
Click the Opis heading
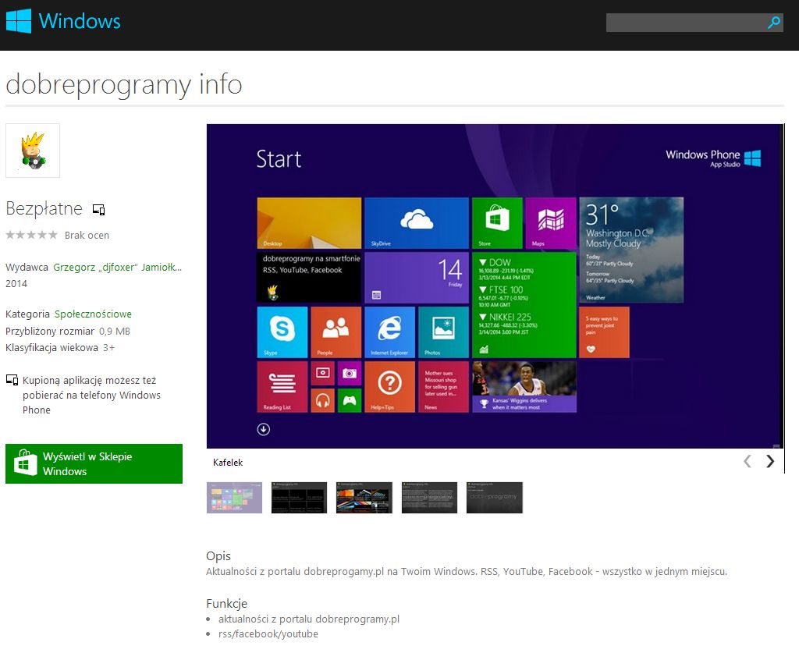point(218,556)
